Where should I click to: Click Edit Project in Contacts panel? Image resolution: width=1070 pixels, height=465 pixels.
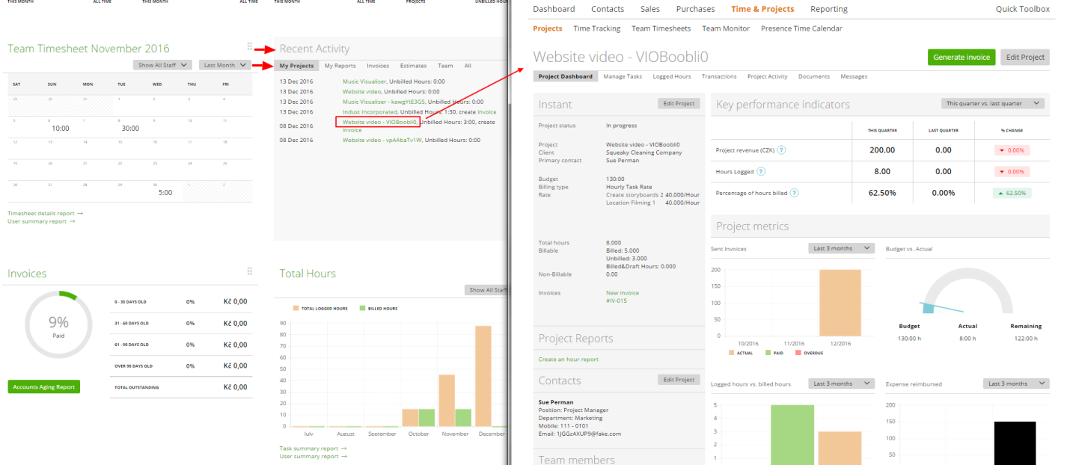679,380
